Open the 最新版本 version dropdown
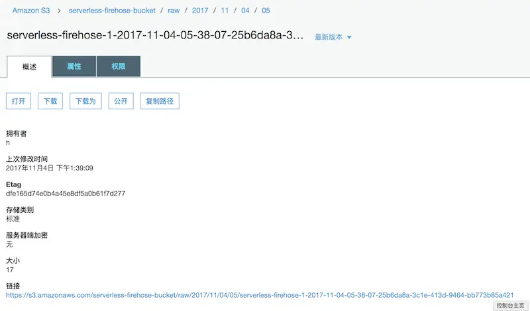 (x=333, y=37)
